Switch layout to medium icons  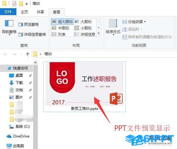61,28
